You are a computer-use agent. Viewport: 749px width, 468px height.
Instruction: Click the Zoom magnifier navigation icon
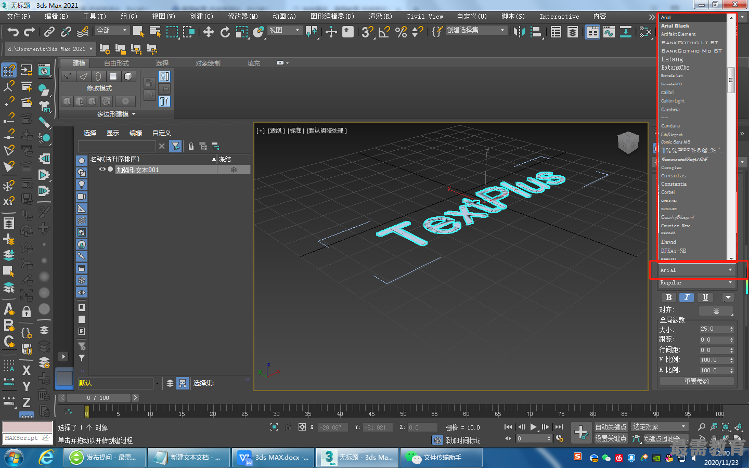click(x=702, y=427)
